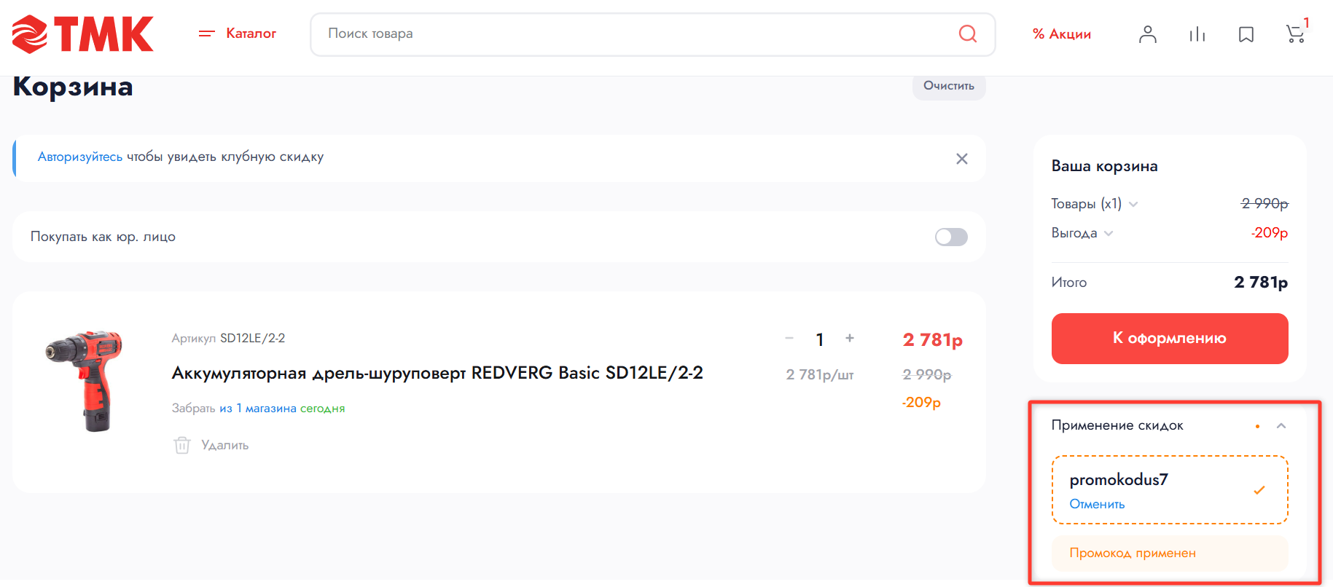Click the promo code applied checkmark
1333x587 pixels.
[x=1259, y=490]
